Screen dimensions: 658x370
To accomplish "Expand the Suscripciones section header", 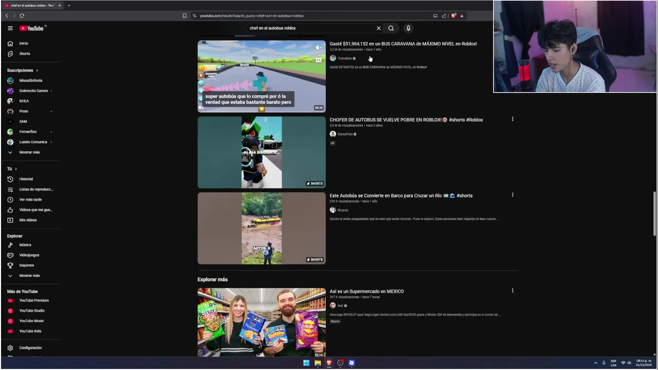I will point(23,70).
